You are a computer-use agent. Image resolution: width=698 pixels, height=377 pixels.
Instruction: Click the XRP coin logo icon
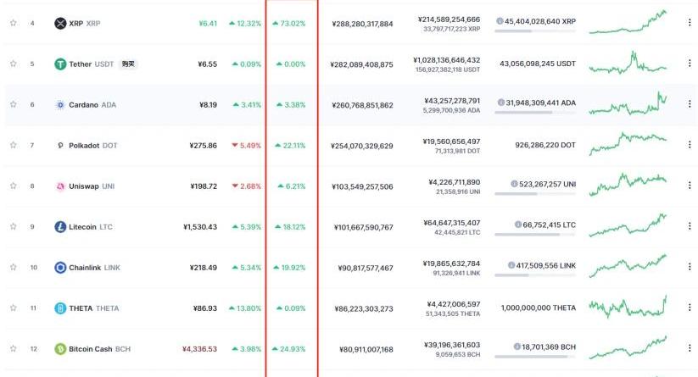coord(60,24)
